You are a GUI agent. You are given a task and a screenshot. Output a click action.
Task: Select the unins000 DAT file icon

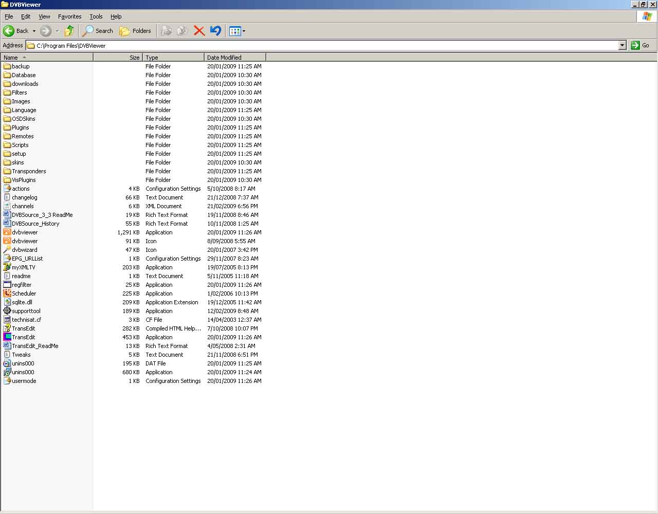[7, 363]
